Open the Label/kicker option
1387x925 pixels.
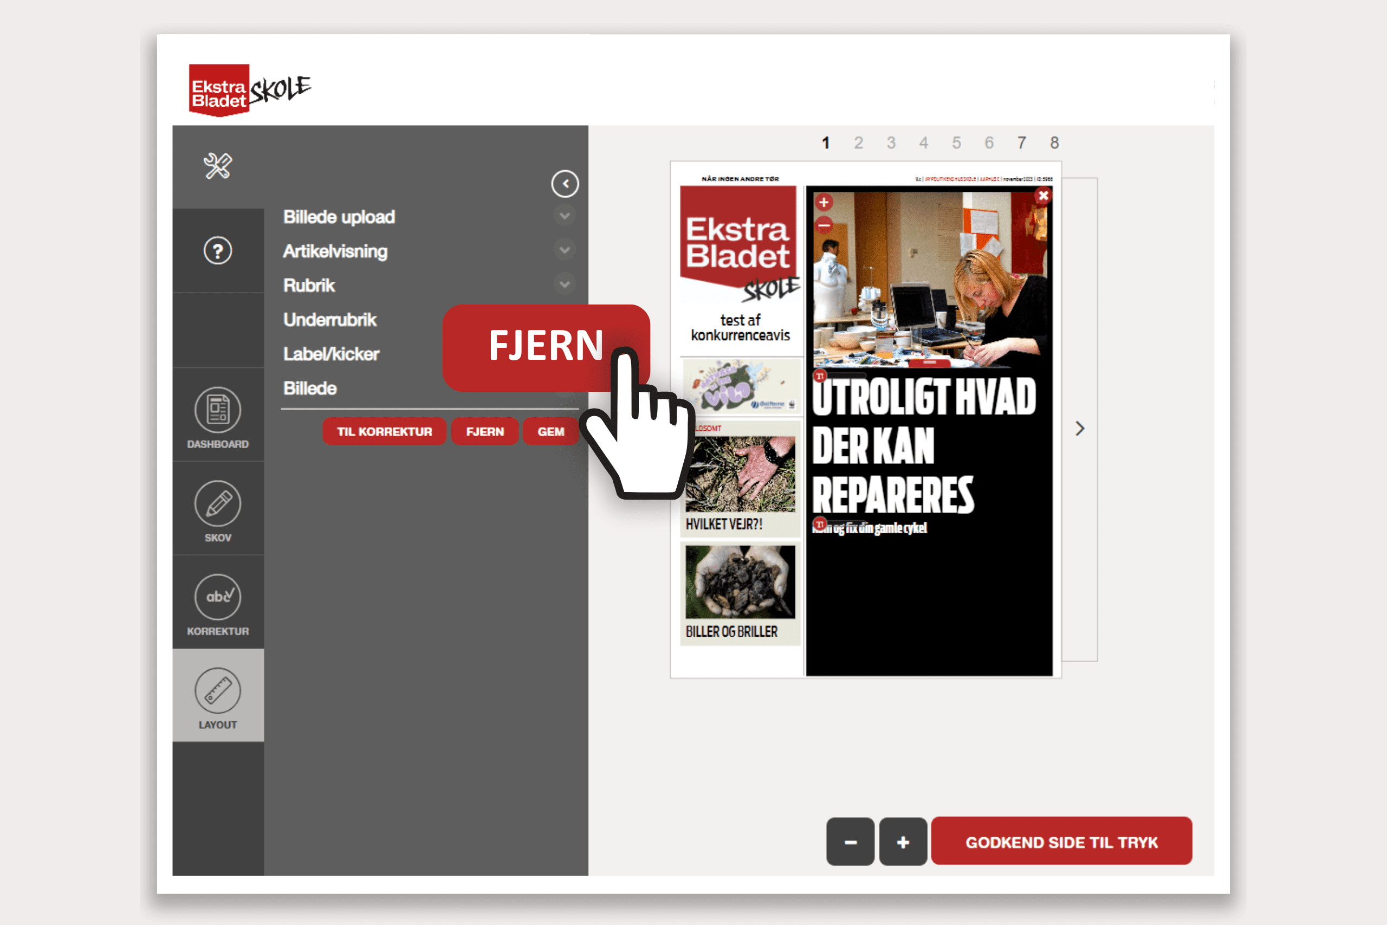[331, 354]
